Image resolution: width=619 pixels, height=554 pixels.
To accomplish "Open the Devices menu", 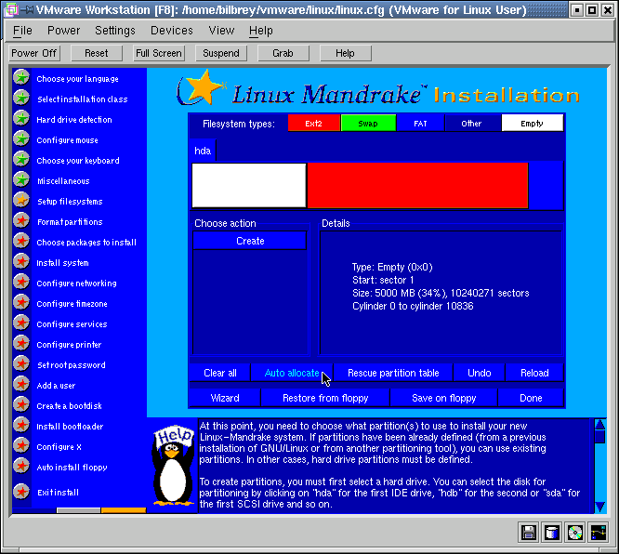I will point(171,31).
